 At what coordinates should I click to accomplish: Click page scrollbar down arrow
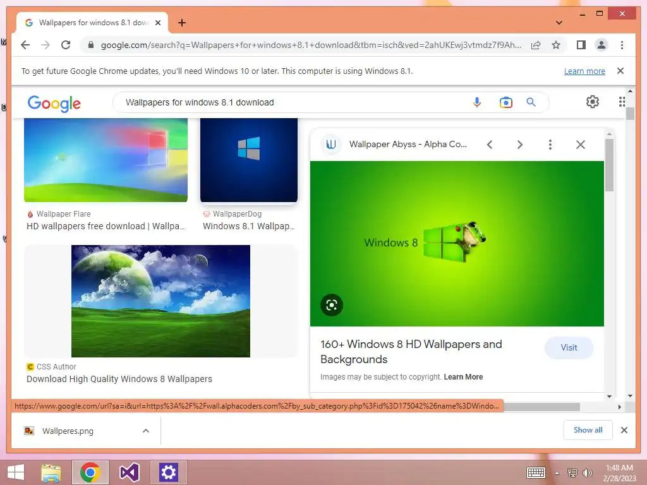630,396
